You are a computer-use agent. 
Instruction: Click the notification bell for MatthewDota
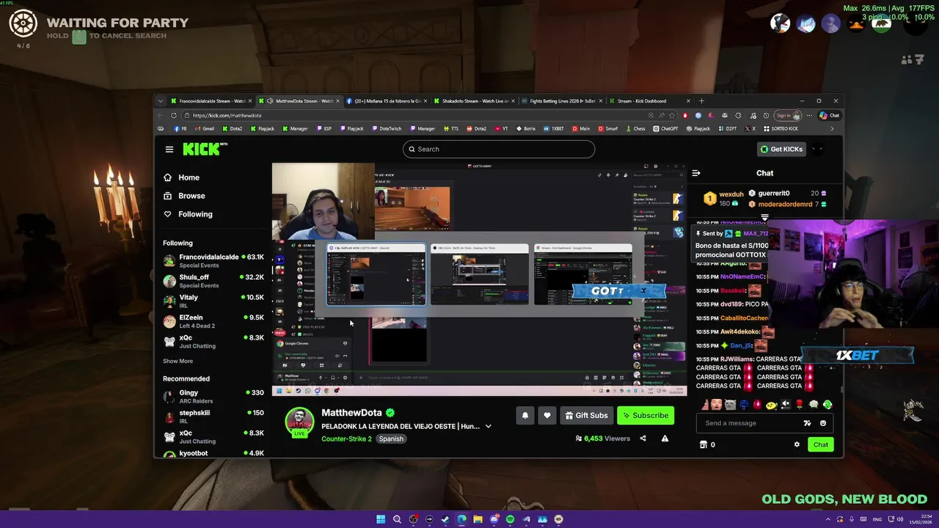coord(525,415)
